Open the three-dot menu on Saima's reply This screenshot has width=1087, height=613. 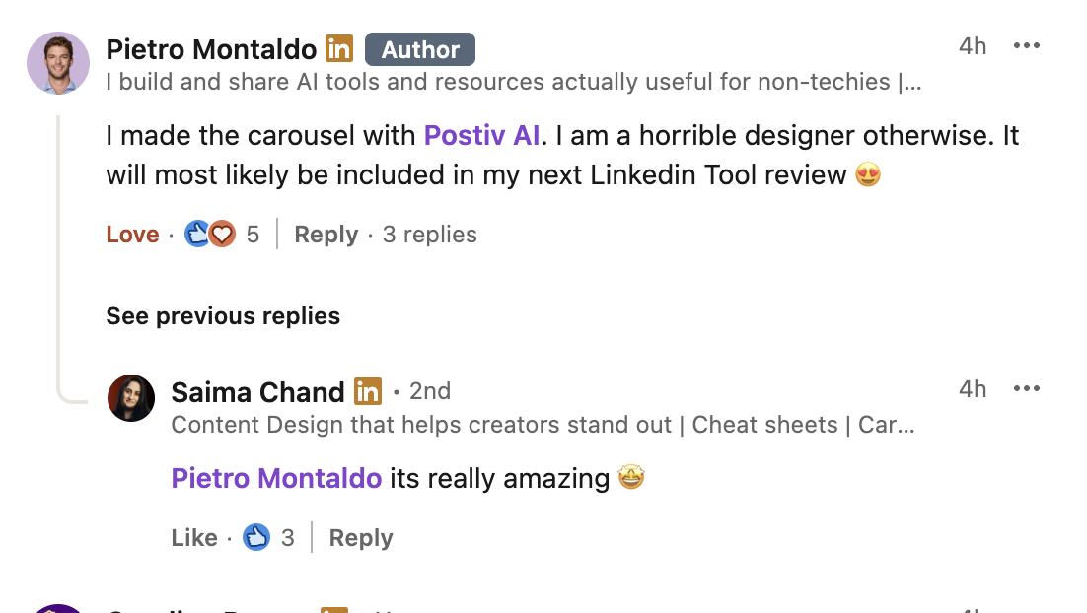click(1027, 389)
